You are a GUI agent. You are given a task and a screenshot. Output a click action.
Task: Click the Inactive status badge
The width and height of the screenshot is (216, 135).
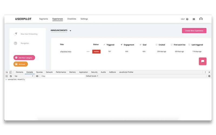click(x=96, y=52)
